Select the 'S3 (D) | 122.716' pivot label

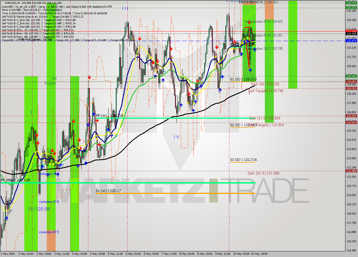point(243,160)
